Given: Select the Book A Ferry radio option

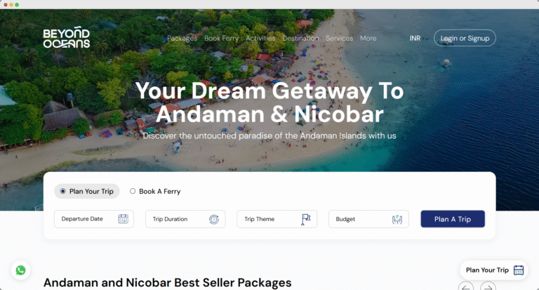Looking at the screenshot, I should tap(155, 191).
